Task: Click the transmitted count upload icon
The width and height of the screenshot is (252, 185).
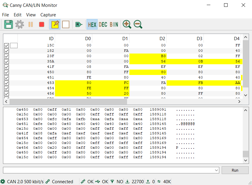Action: click(148, 182)
